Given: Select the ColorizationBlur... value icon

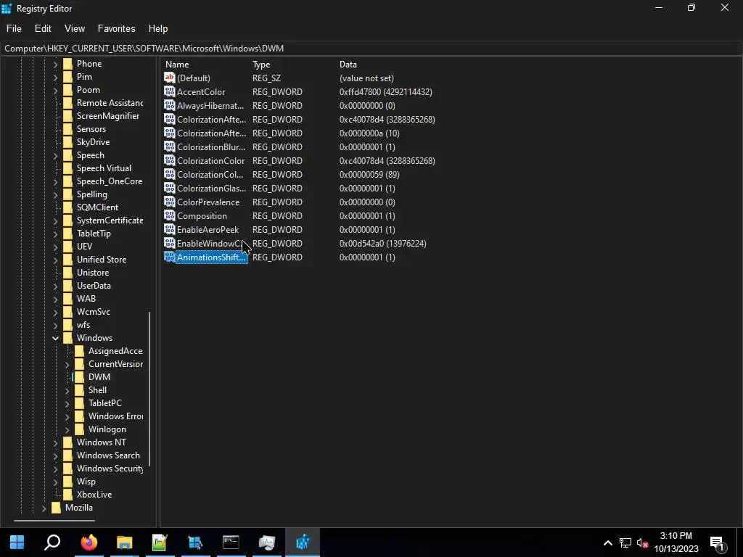Looking at the screenshot, I should point(169,147).
